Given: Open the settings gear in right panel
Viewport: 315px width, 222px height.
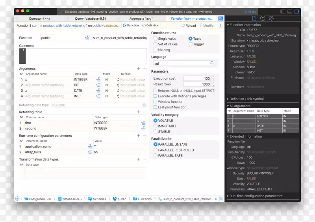Looking at the screenshot, I should tap(271, 19).
